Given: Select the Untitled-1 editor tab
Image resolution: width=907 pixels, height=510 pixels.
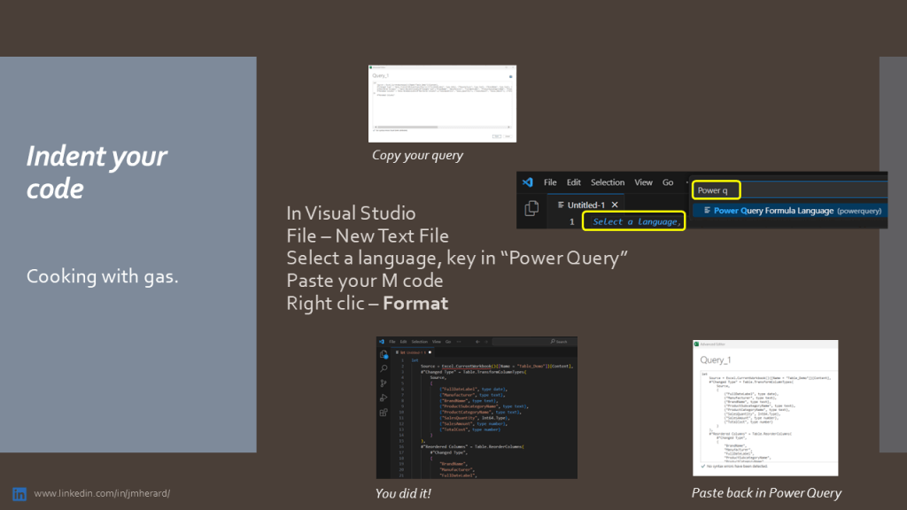Looking at the screenshot, I should pyautogui.click(x=583, y=205).
